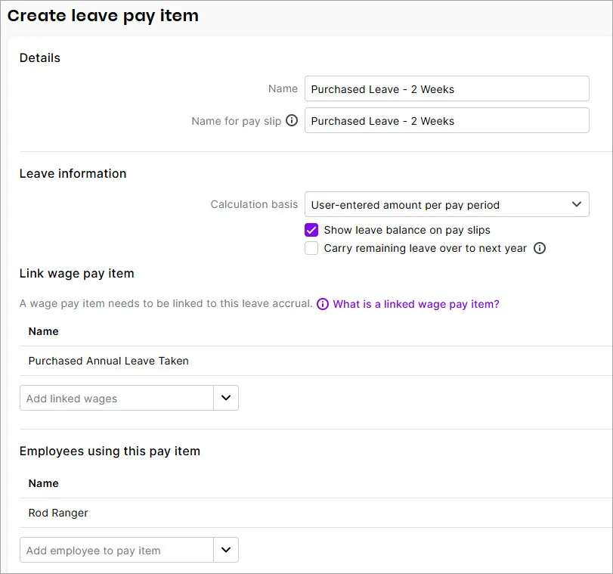Select the "Purchased Annual Leave Taken" wage item row
Image resolution: width=613 pixels, height=574 pixels.
107,361
